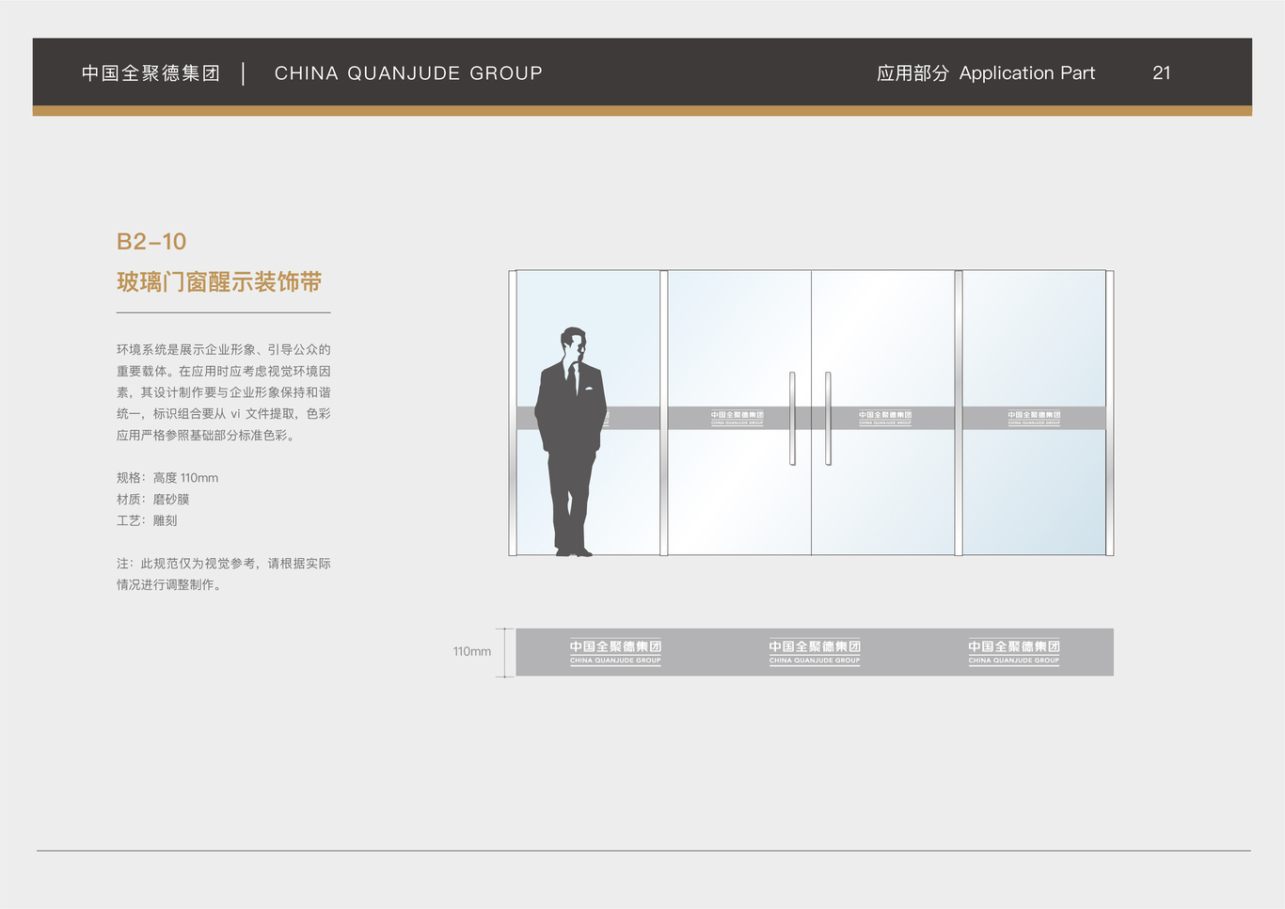Click the logo on the left door panel

click(x=738, y=418)
